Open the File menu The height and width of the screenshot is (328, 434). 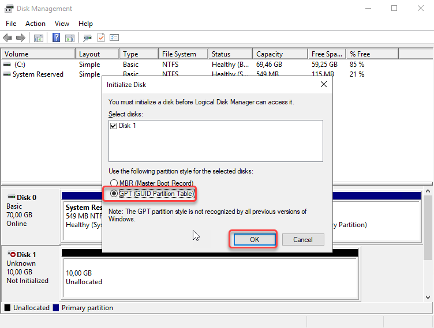[x=11, y=24]
